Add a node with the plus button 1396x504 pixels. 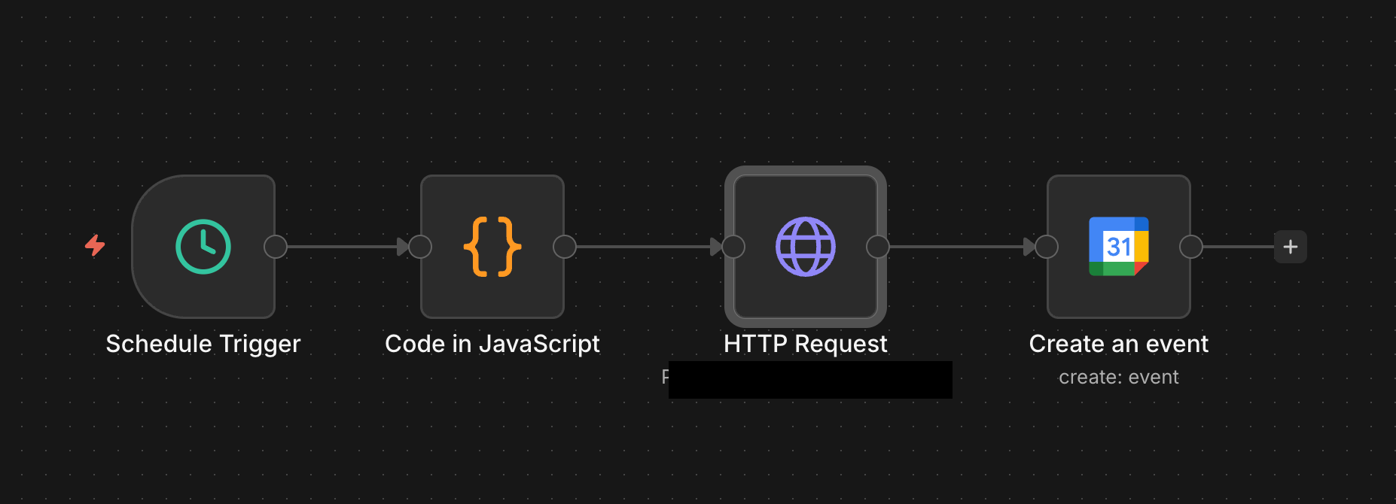tap(1290, 247)
